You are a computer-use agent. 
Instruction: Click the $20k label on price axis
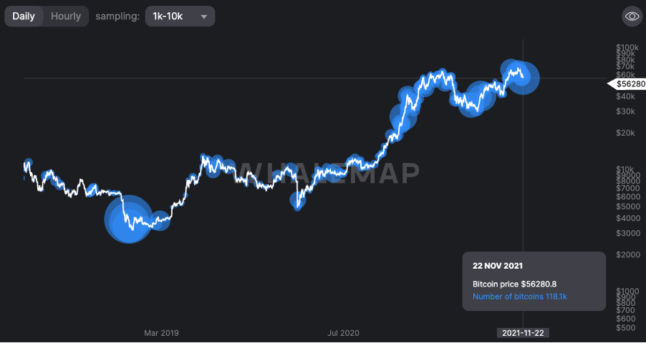tap(625, 133)
